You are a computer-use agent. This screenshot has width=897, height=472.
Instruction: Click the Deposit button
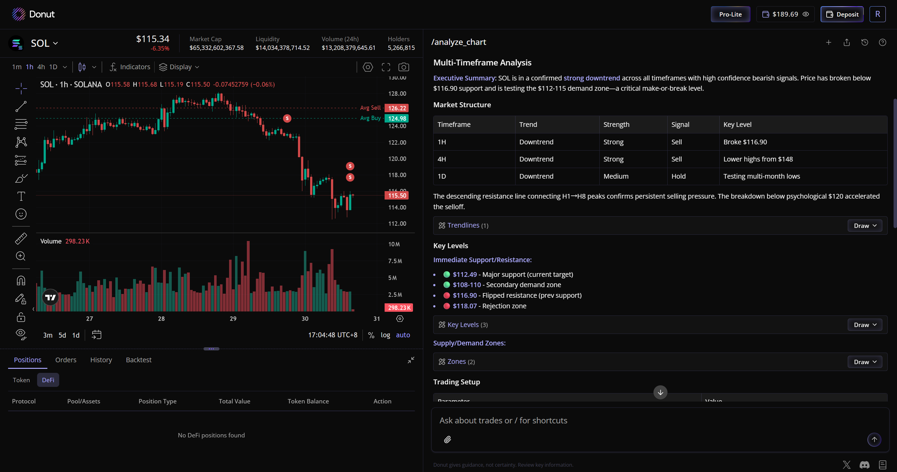(x=842, y=14)
